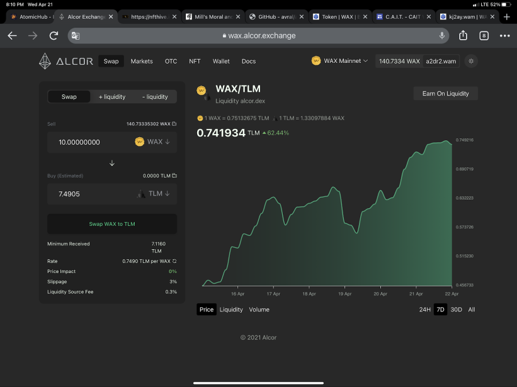The height and width of the screenshot is (387, 517).
Task: Select the WAX sell token dropdown
Action: pos(152,142)
